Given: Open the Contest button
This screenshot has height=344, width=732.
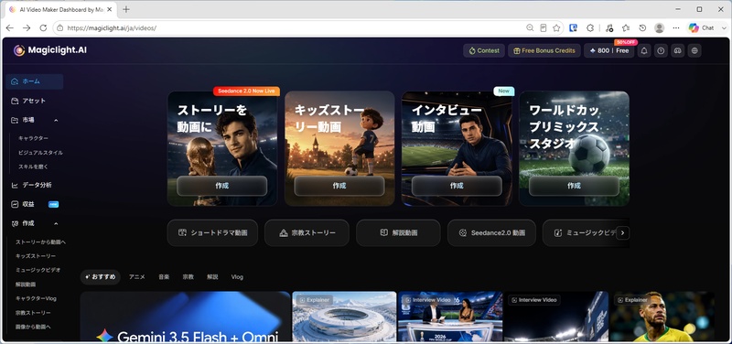Looking at the screenshot, I should (x=484, y=51).
